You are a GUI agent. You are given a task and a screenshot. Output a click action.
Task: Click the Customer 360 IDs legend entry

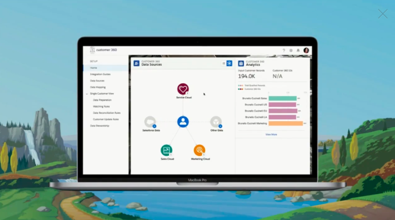(x=249, y=89)
